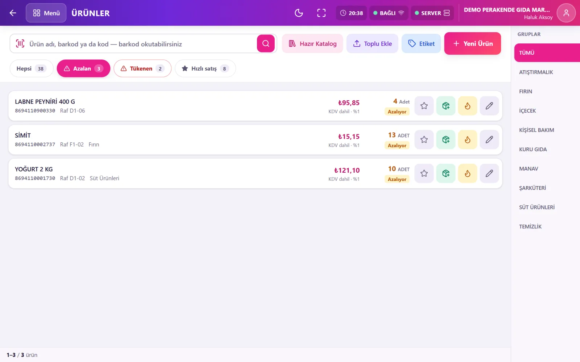Screen dimensions: 580x362
Task: Select the ATIŞTIRMALIK group
Action: 547,72
